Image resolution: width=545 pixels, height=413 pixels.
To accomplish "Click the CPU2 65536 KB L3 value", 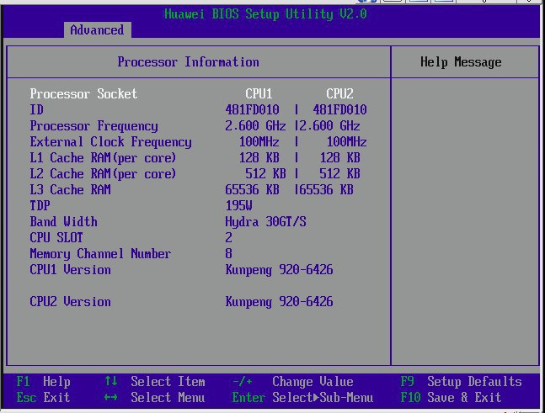I will pyautogui.click(x=326, y=189).
